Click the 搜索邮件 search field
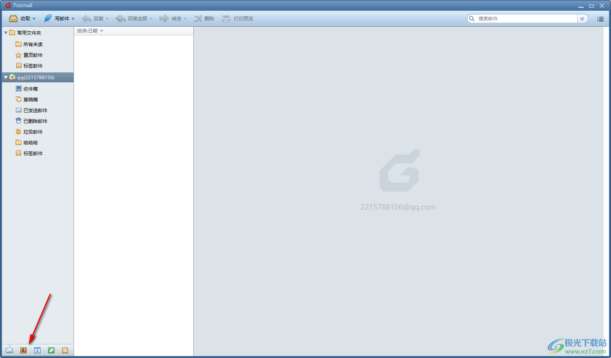The width and height of the screenshot is (611, 358). pyautogui.click(x=526, y=19)
